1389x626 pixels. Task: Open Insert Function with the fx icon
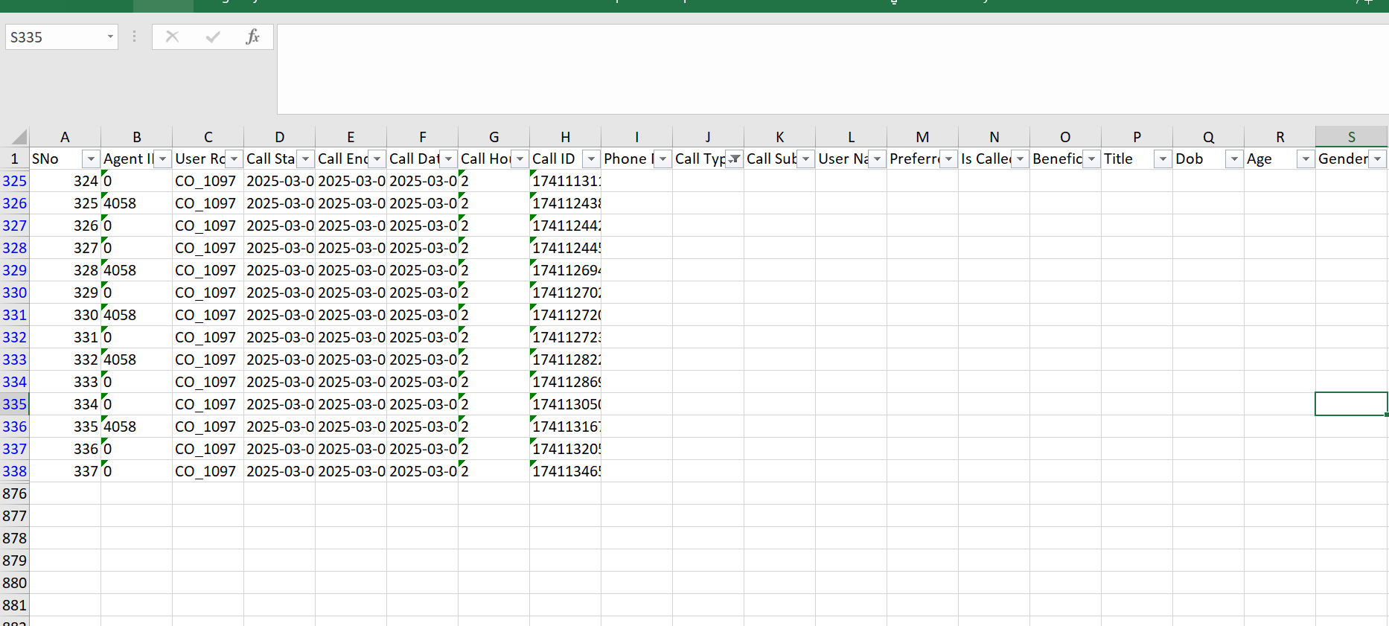point(252,36)
